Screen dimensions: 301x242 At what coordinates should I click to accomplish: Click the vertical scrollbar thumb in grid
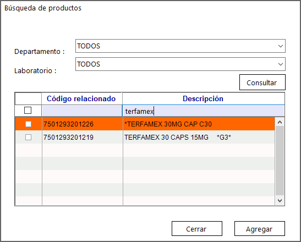280,161
